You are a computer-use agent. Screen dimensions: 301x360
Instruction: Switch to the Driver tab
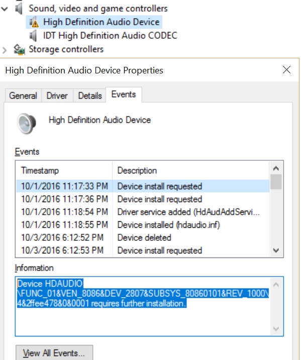point(57,96)
